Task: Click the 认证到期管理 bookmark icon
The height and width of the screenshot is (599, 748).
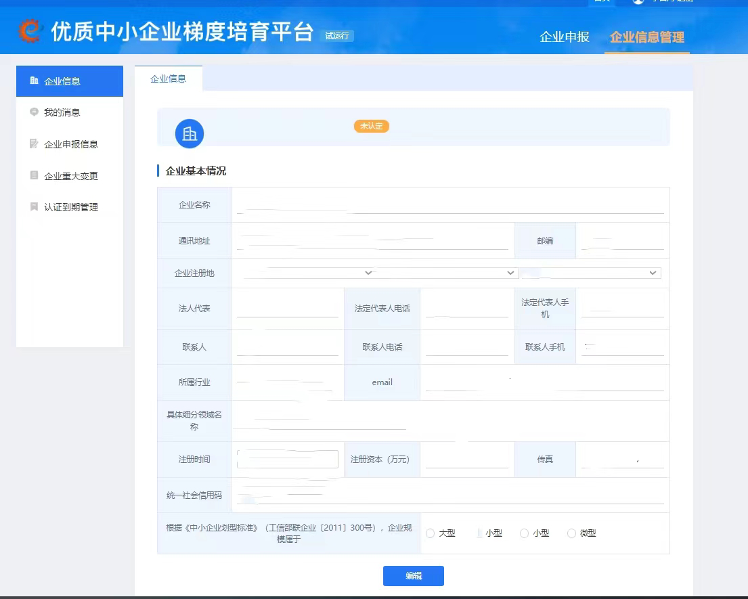Action: point(34,207)
